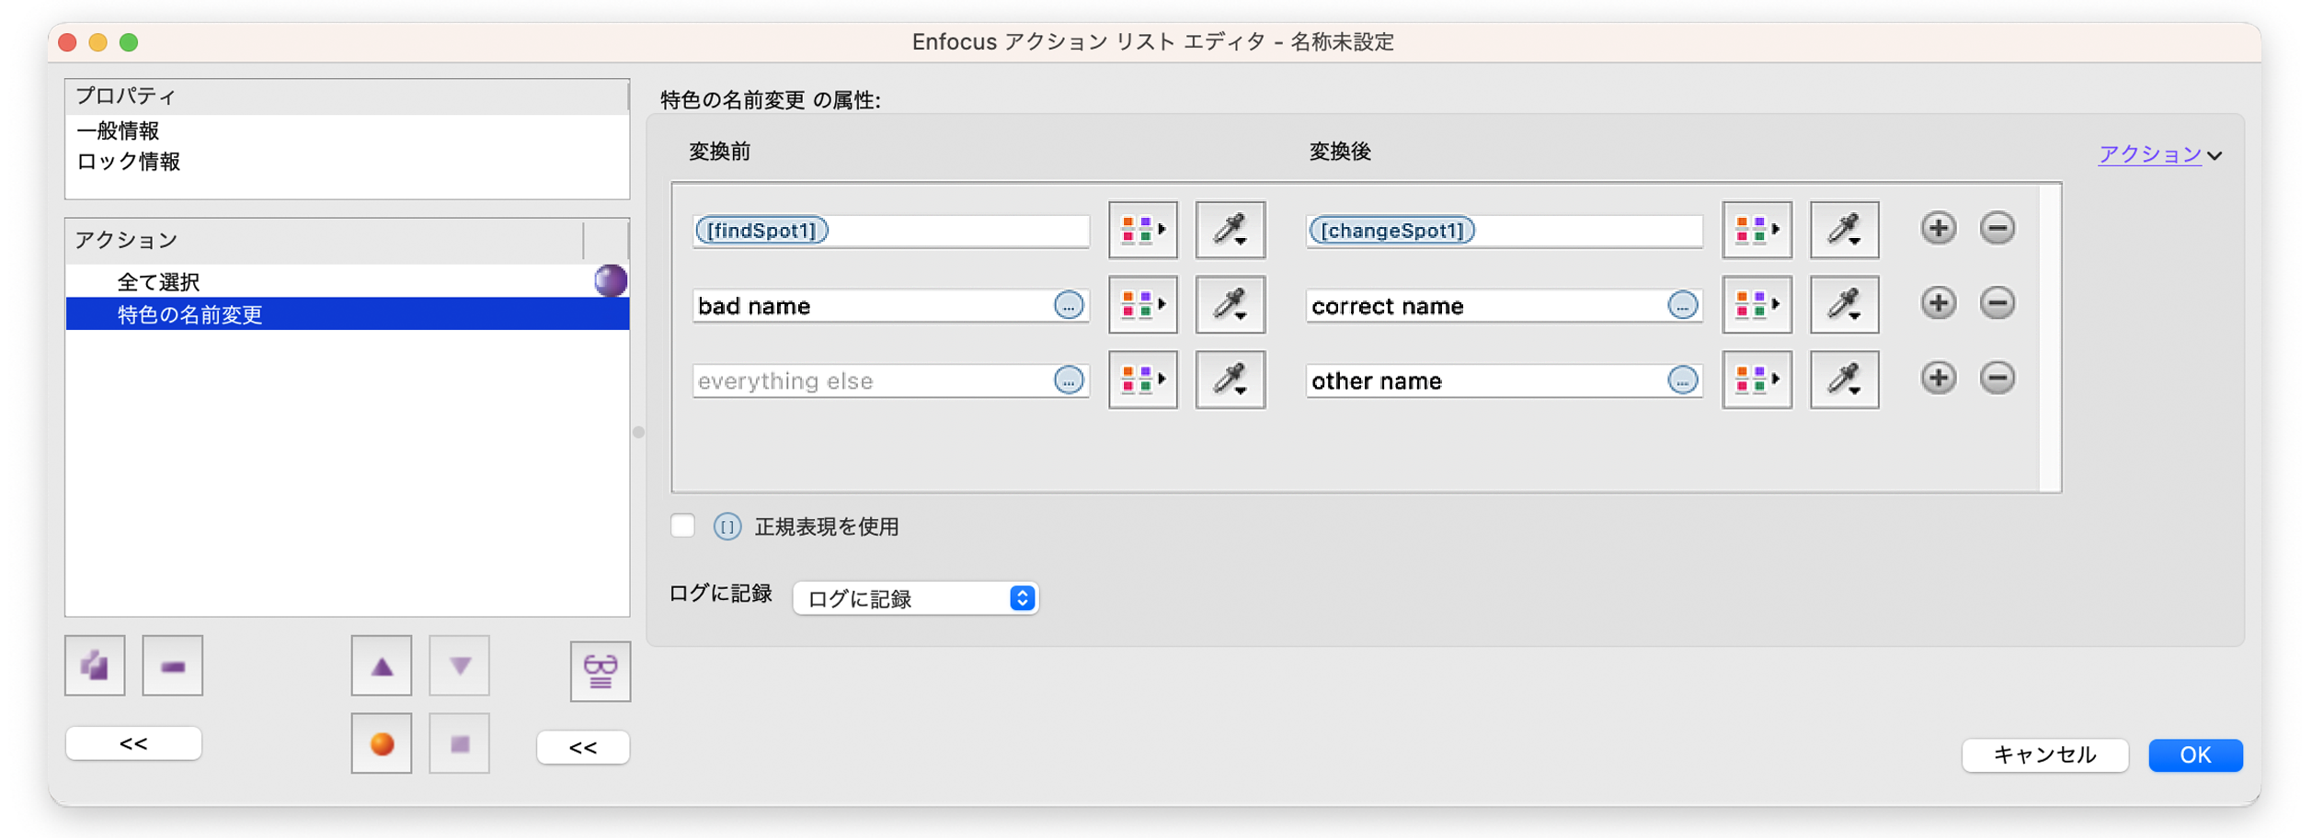Select ロック情報 in properties list
The height and width of the screenshot is (838, 2312).
pyautogui.click(x=348, y=162)
